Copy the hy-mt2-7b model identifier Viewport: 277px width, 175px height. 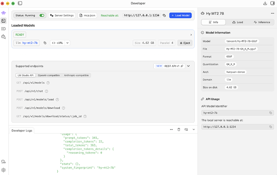coord(45,43)
